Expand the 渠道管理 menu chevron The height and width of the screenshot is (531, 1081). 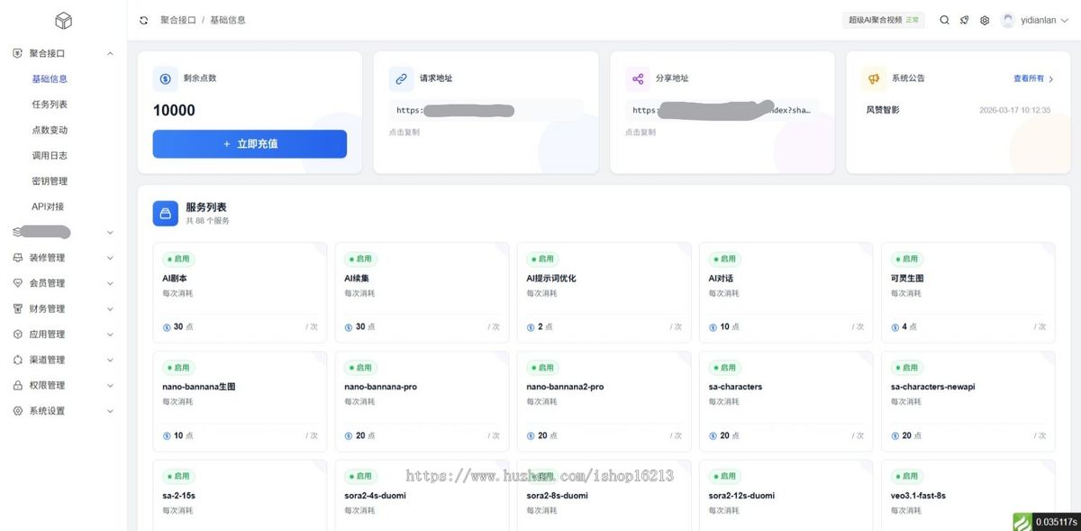[x=110, y=360]
